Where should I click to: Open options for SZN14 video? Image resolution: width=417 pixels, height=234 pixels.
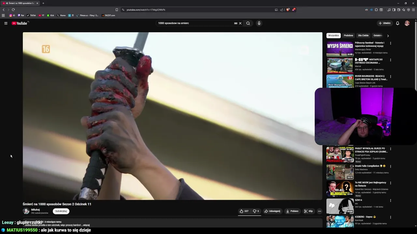390,201
